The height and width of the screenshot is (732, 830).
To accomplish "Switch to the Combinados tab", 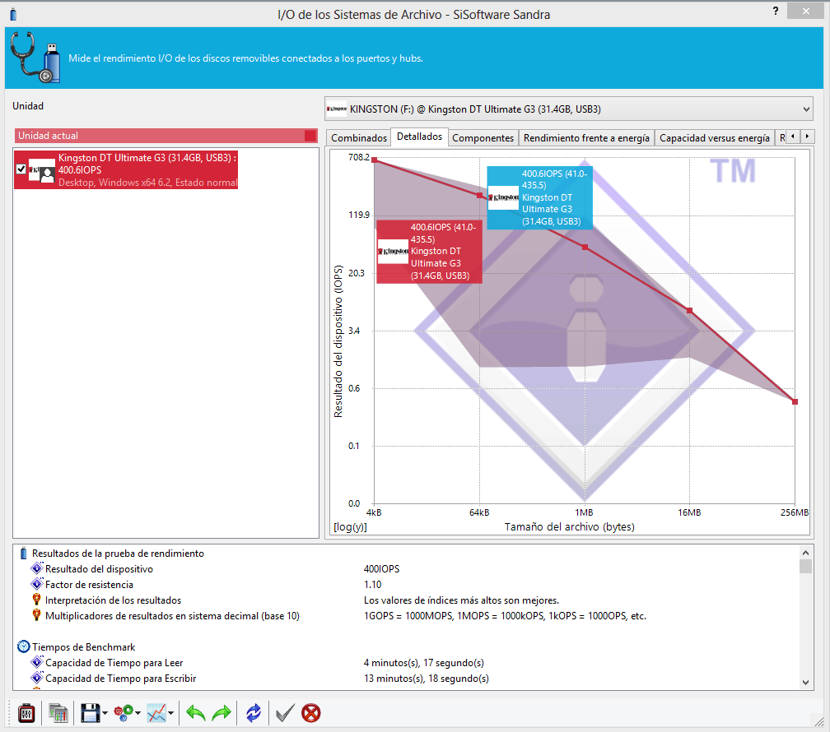I will point(359,138).
